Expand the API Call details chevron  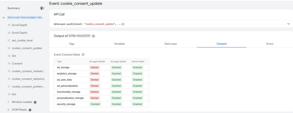pos(288,24)
